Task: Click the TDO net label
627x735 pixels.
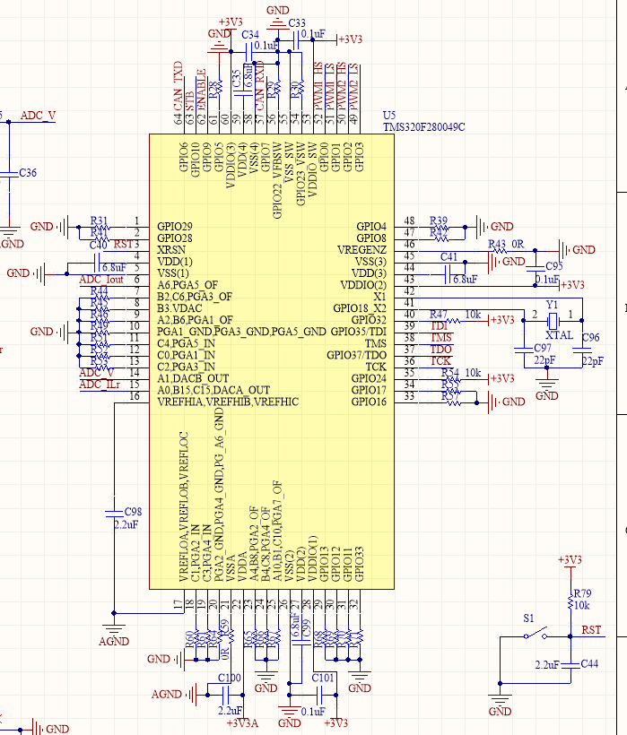Action: point(440,350)
